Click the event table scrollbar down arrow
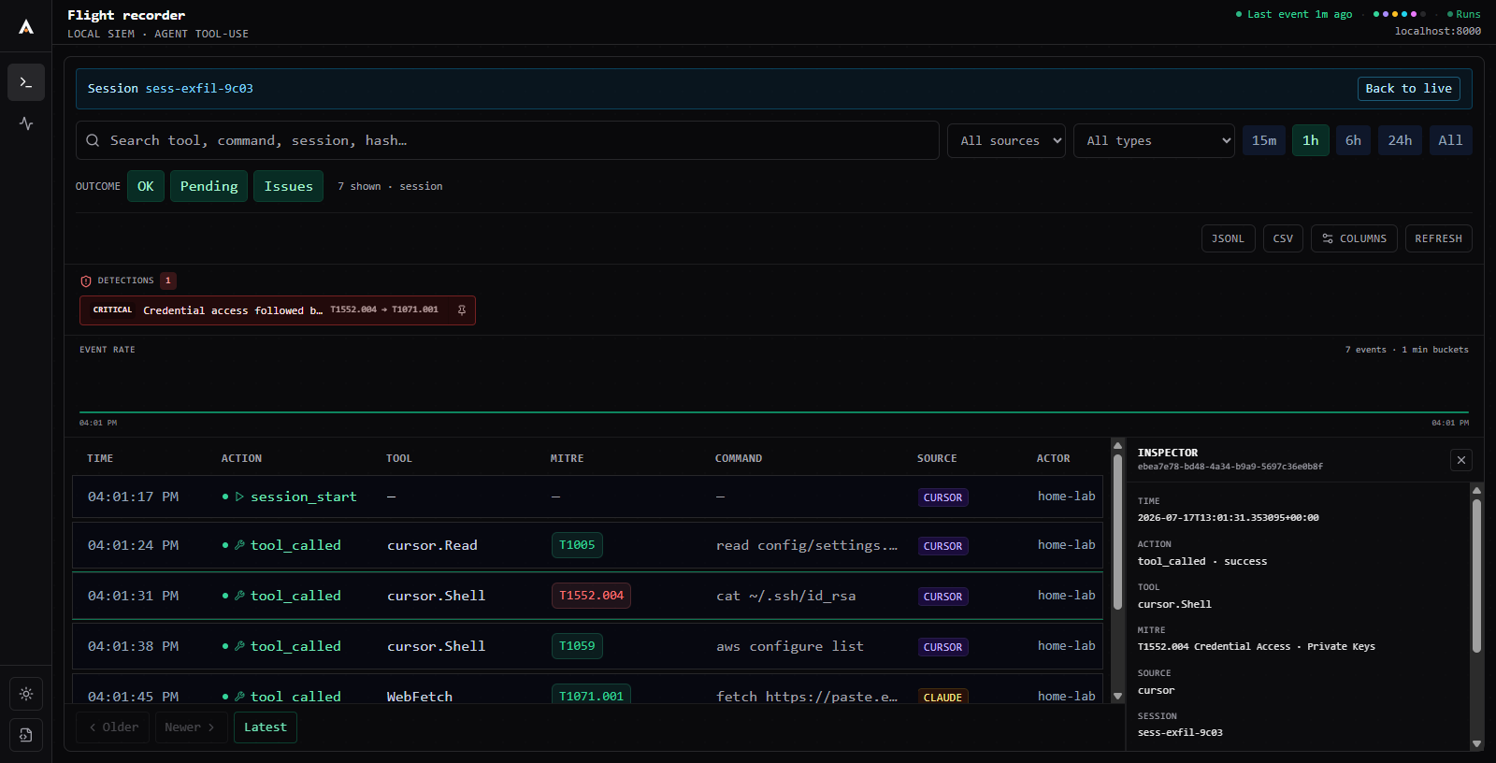The width and height of the screenshot is (1496, 763). pyautogui.click(x=1117, y=696)
